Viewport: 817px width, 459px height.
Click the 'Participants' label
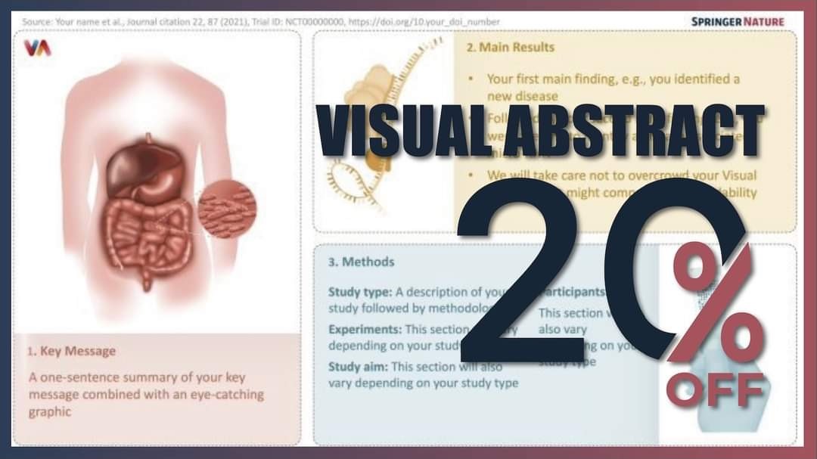[x=572, y=292]
